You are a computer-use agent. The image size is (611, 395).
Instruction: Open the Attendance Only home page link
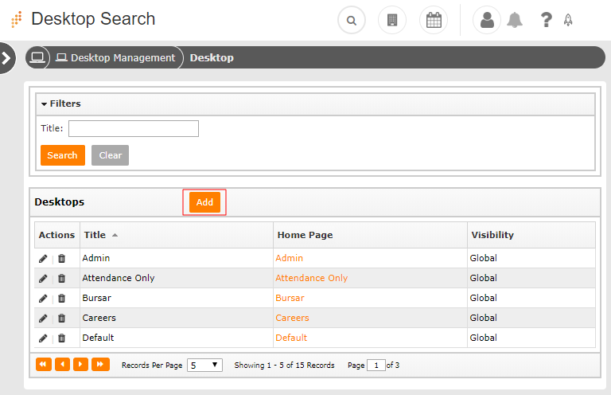coord(311,278)
